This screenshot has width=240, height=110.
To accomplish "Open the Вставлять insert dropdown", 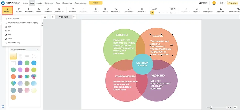I will [x=59, y=10].
